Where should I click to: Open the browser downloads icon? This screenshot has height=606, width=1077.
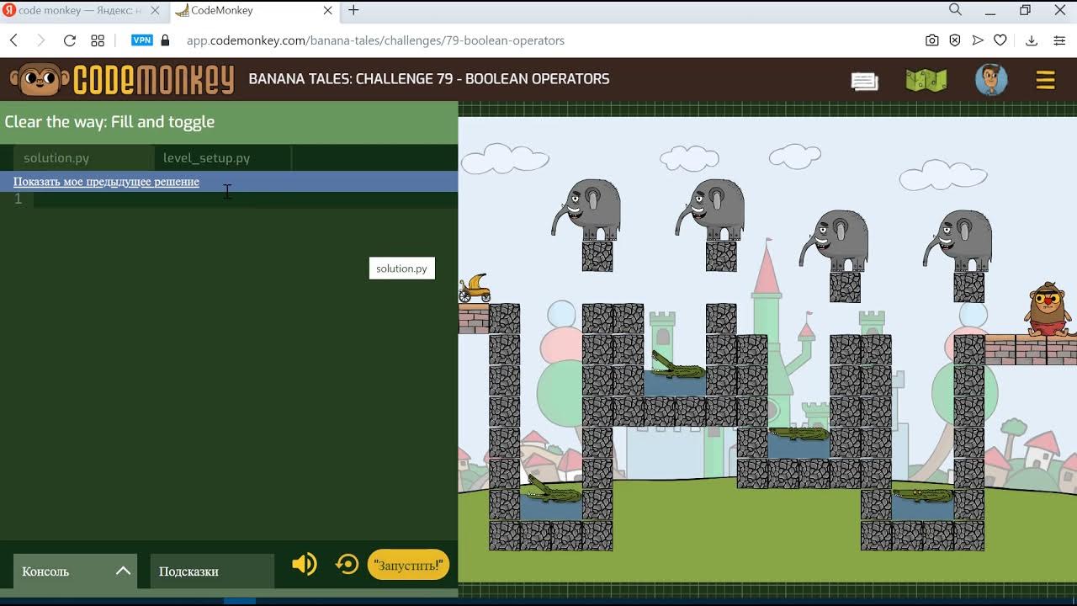[x=1032, y=40]
